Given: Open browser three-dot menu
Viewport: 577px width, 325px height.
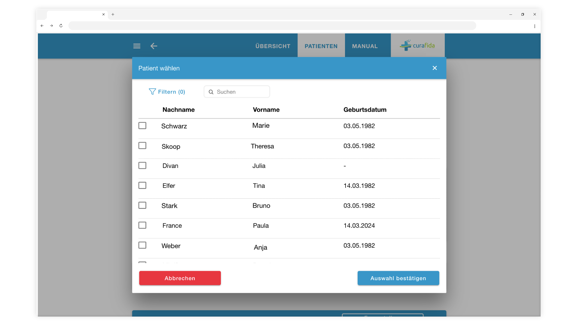Looking at the screenshot, I should (x=535, y=26).
